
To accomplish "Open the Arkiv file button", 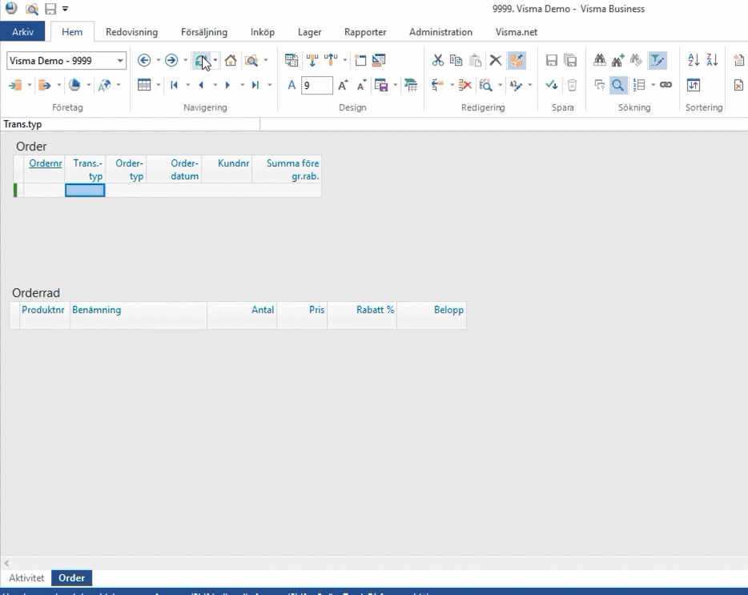I will point(23,32).
